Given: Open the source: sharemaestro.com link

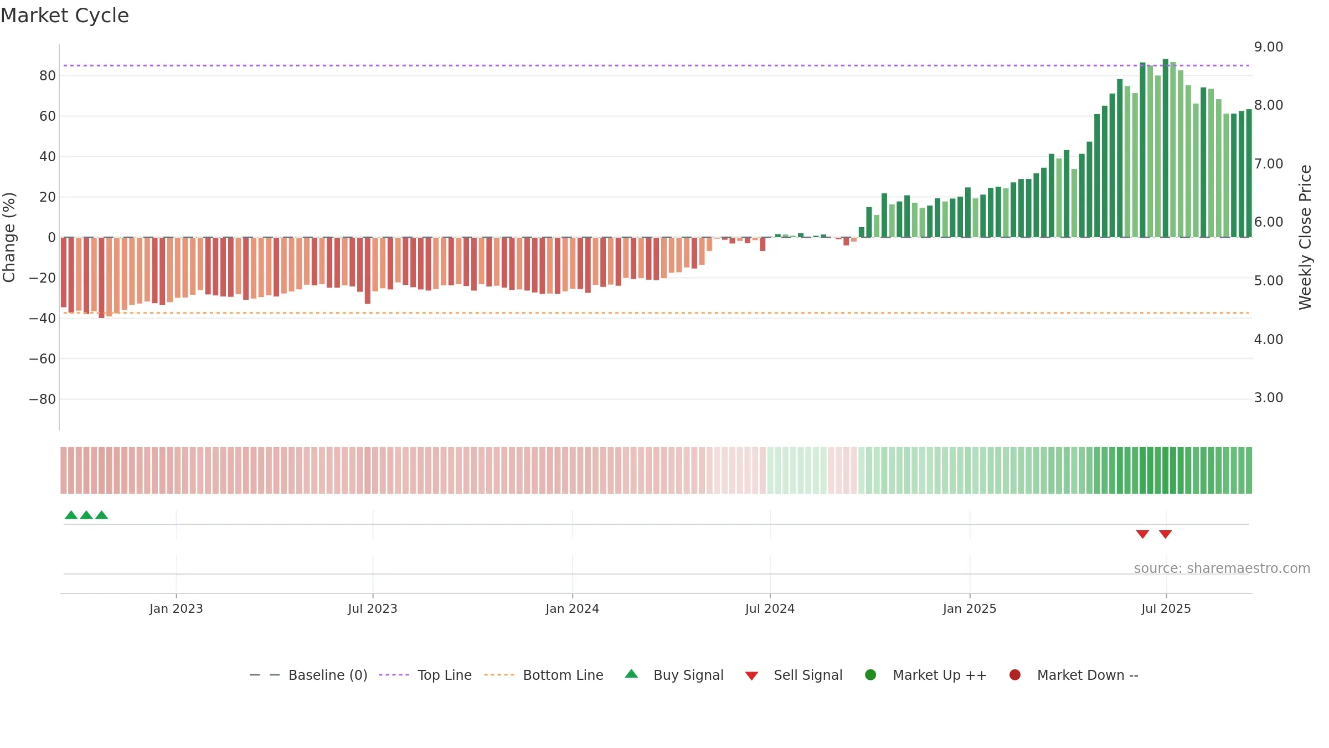Looking at the screenshot, I should 1222,568.
